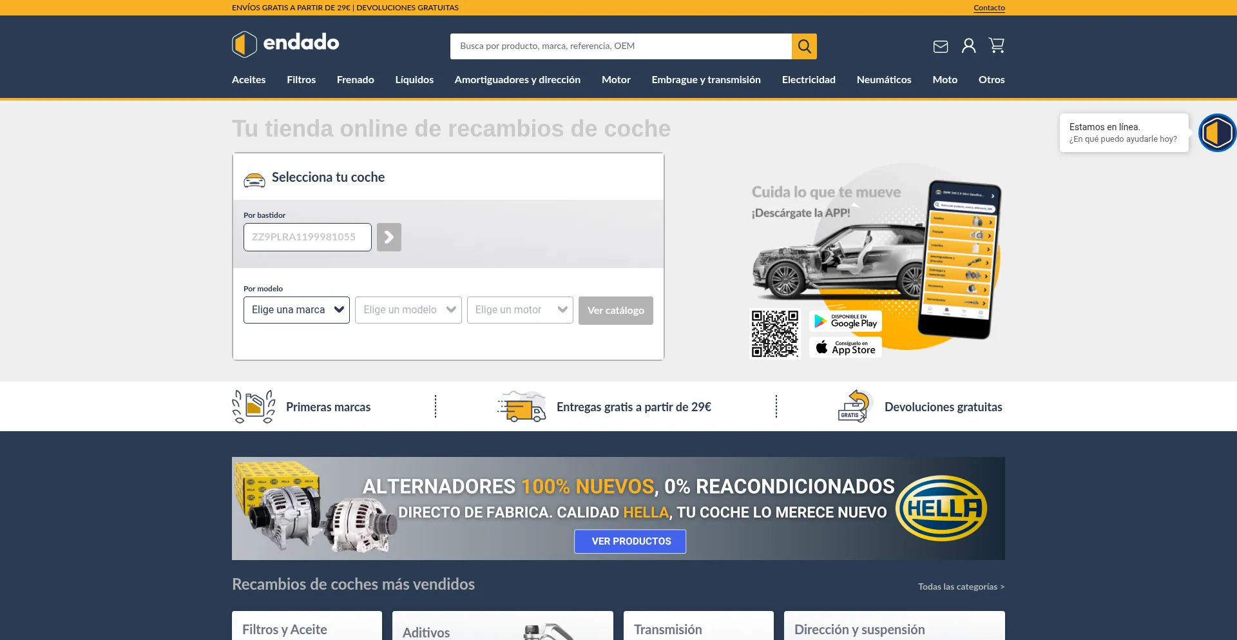Viewport: 1237px width, 640px height.
Task: Open the Filtros menu
Action: pos(301,80)
